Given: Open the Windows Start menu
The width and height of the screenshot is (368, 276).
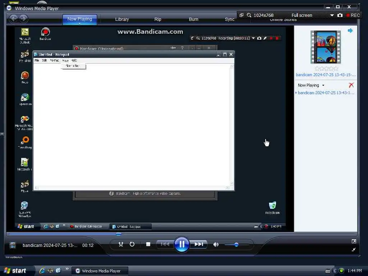Looking at the screenshot, I should click(15, 271).
